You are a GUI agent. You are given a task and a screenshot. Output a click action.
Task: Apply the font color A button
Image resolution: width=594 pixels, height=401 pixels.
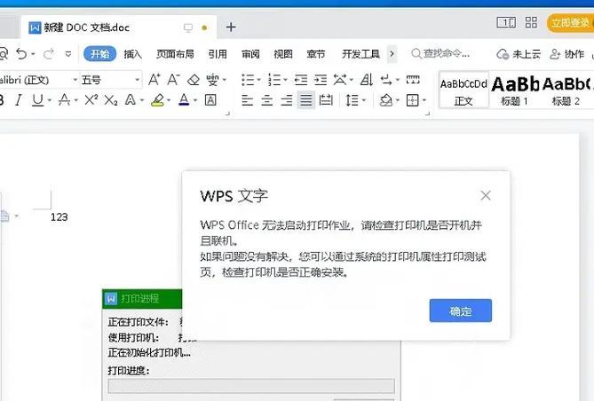point(184,100)
